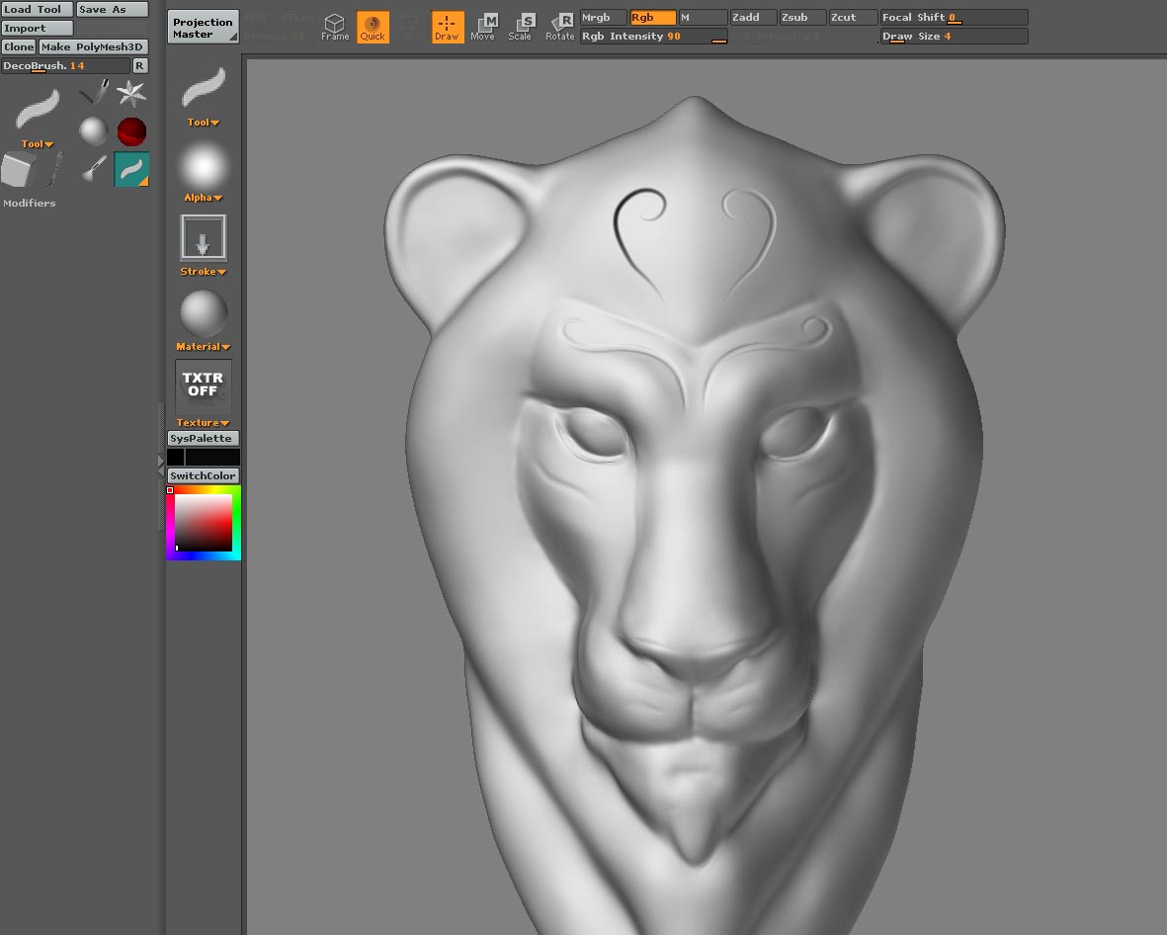Image resolution: width=1167 pixels, height=935 pixels.
Task: Click the Load Tool button
Action: click(x=38, y=9)
